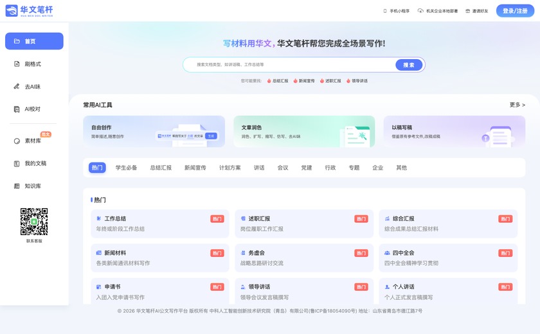Click the 岗位履职工作汇报 description text
540x334 pixels.
pos(262,229)
